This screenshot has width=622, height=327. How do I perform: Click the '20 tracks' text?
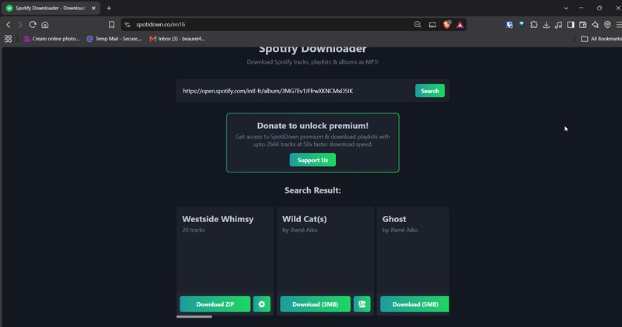pyautogui.click(x=194, y=230)
